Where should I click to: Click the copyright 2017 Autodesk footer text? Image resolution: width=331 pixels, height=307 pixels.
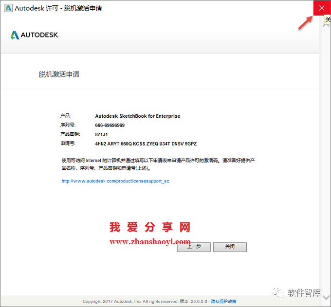click(x=130, y=301)
